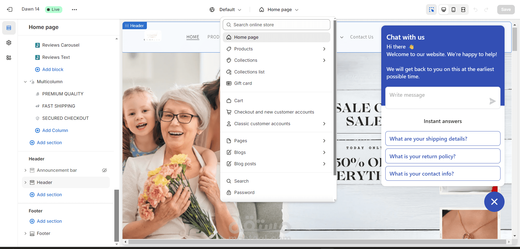
Task: Open Theme settings gear icon
Action: [x=9, y=43]
